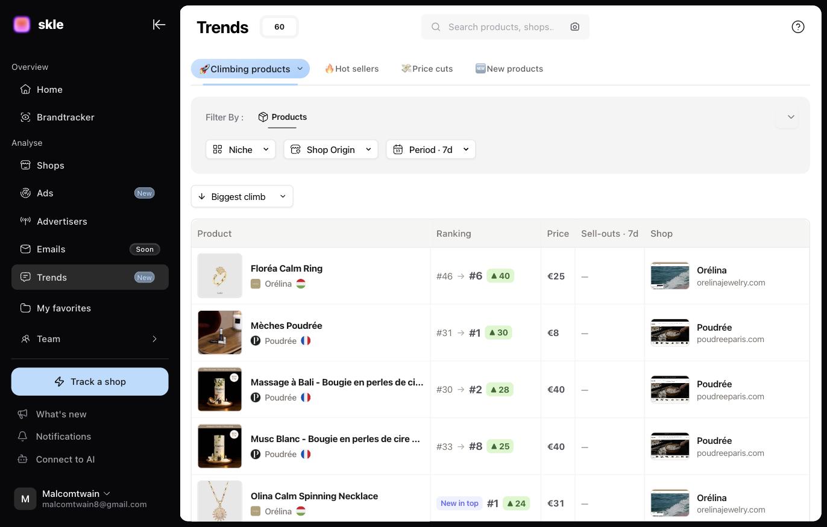Viewport: 827px width, 527px height.
Task: Collapse the filter panel chevron
Action: pyautogui.click(x=791, y=117)
